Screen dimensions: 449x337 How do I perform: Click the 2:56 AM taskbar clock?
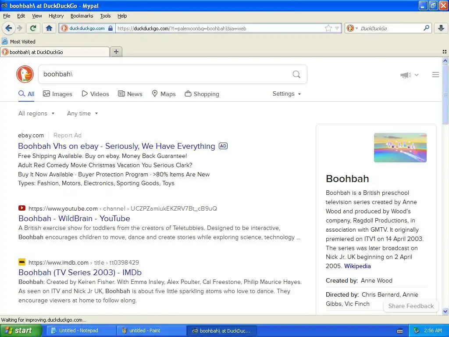point(433,330)
